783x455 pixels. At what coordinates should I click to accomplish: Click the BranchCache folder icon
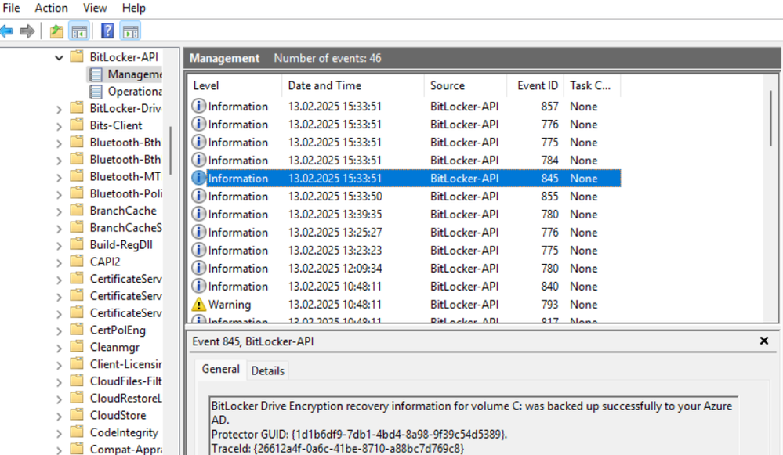pos(77,210)
